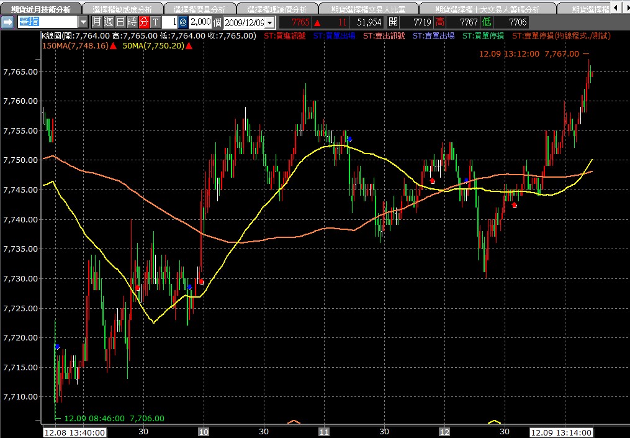Click the ST:買單停損 legend label
The width and height of the screenshot is (630, 438).
click(x=484, y=36)
